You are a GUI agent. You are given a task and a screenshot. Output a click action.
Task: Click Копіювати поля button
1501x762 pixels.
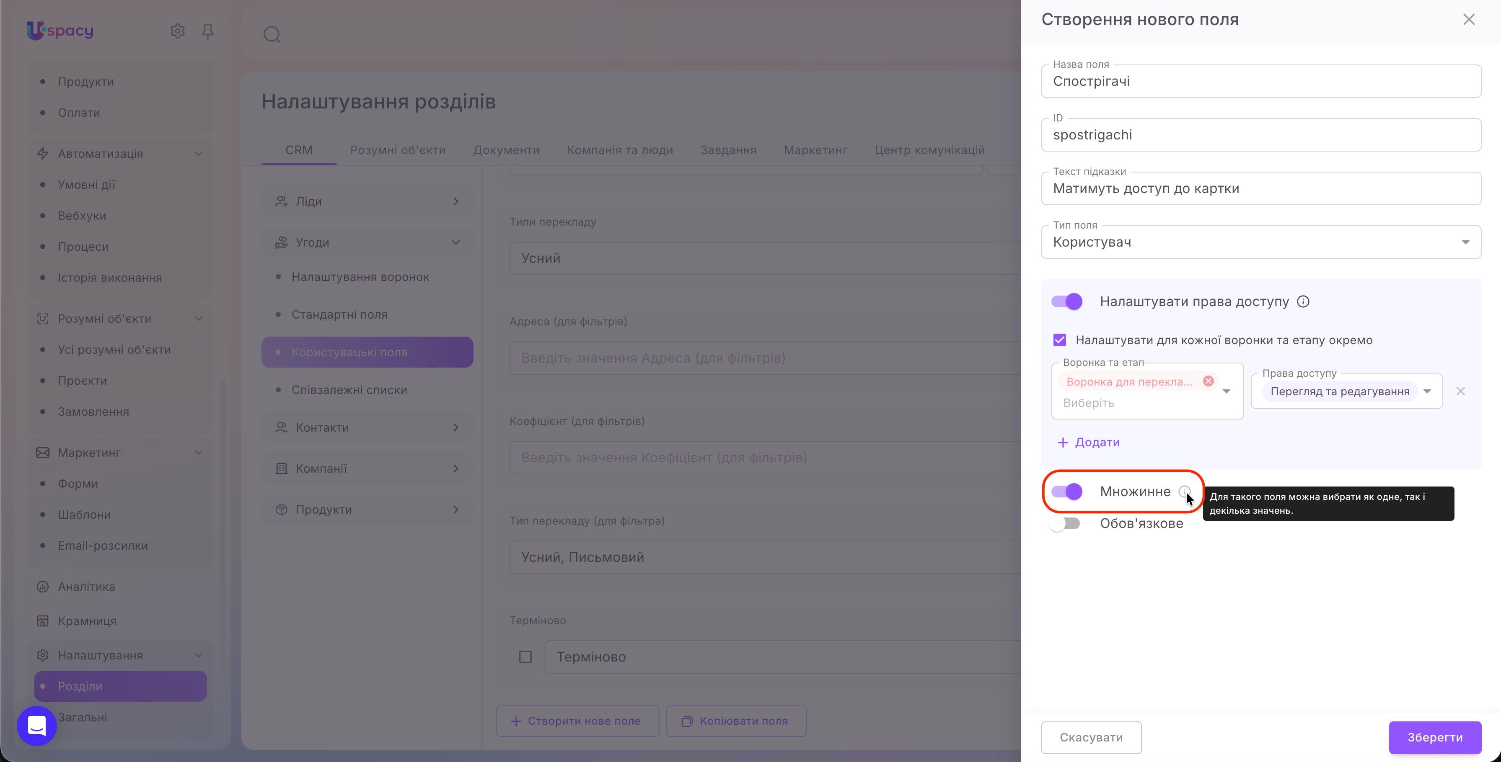point(736,721)
